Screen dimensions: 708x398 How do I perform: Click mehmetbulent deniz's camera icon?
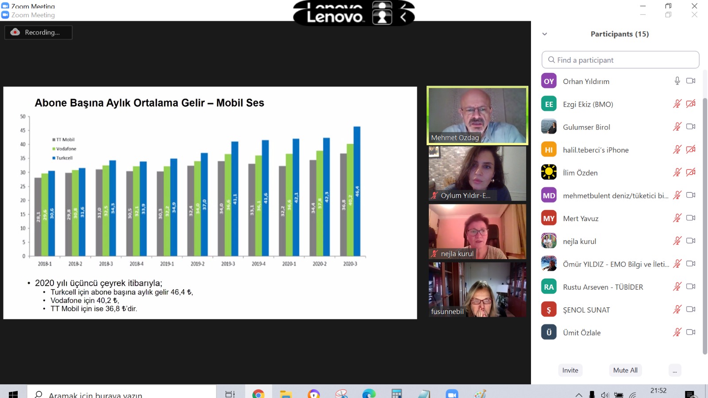point(691,195)
